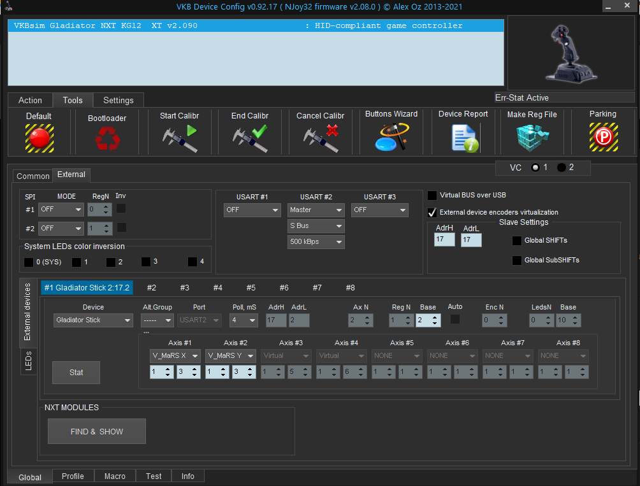Activate the Parking icon
The image size is (640, 486).
pyautogui.click(x=603, y=137)
